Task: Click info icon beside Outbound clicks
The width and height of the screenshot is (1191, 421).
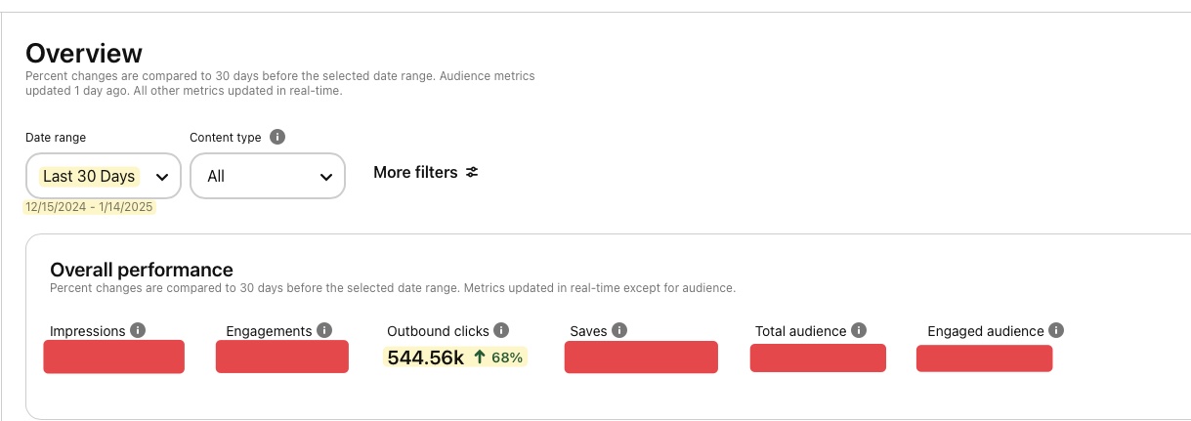Action: point(501,331)
